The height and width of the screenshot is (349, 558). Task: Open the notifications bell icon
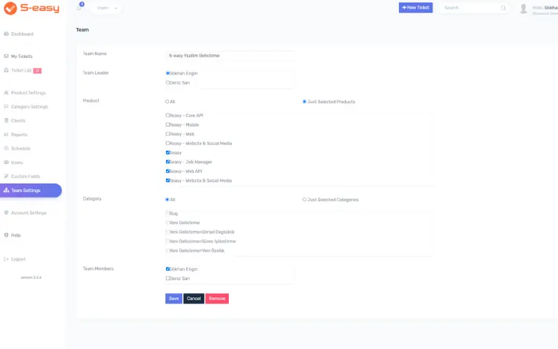click(x=79, y=8)
